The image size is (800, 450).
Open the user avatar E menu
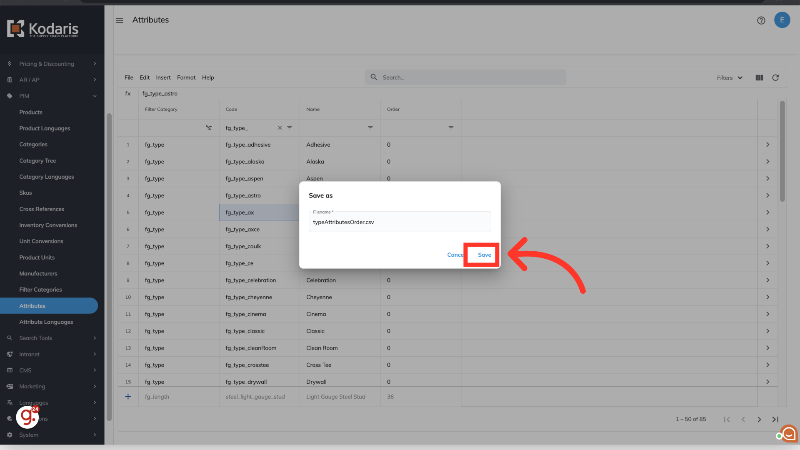(782, 20)
